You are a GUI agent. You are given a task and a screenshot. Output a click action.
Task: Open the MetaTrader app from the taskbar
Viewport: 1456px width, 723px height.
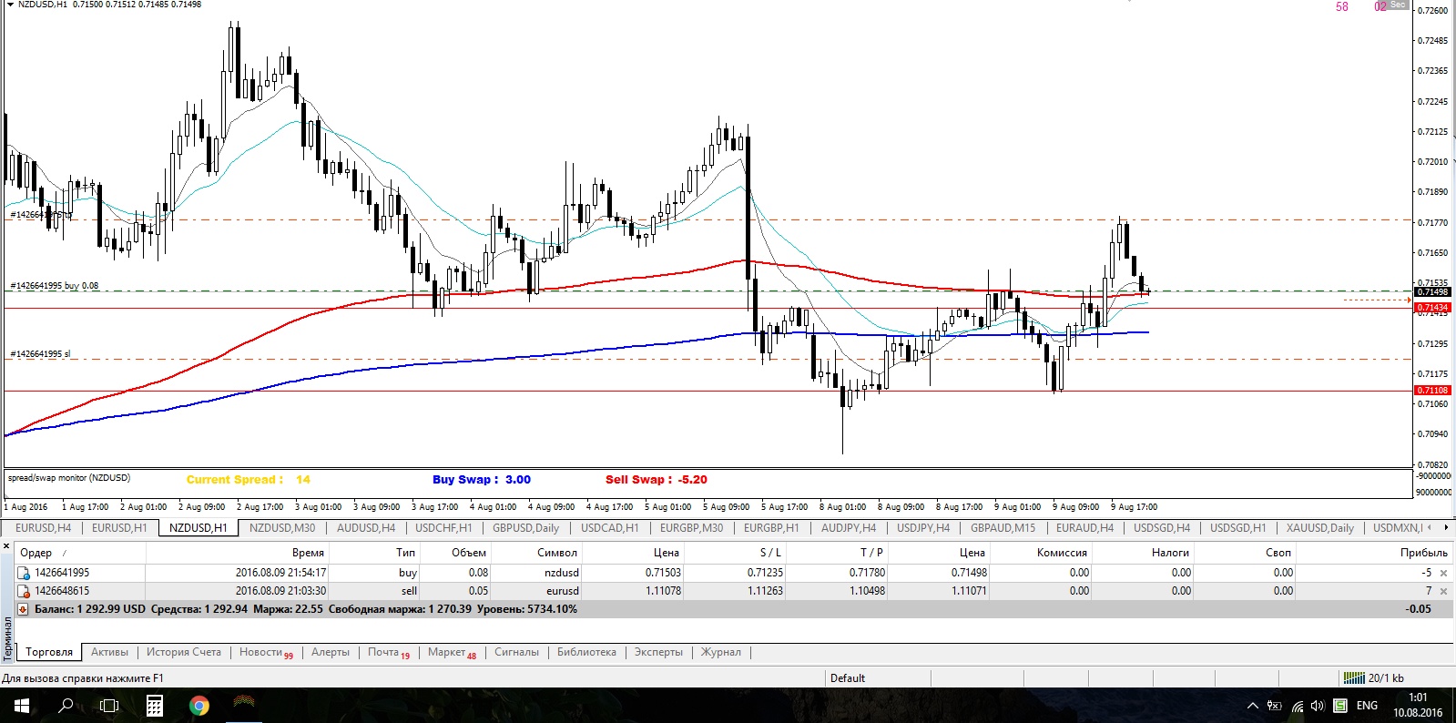tap(244, 703)
